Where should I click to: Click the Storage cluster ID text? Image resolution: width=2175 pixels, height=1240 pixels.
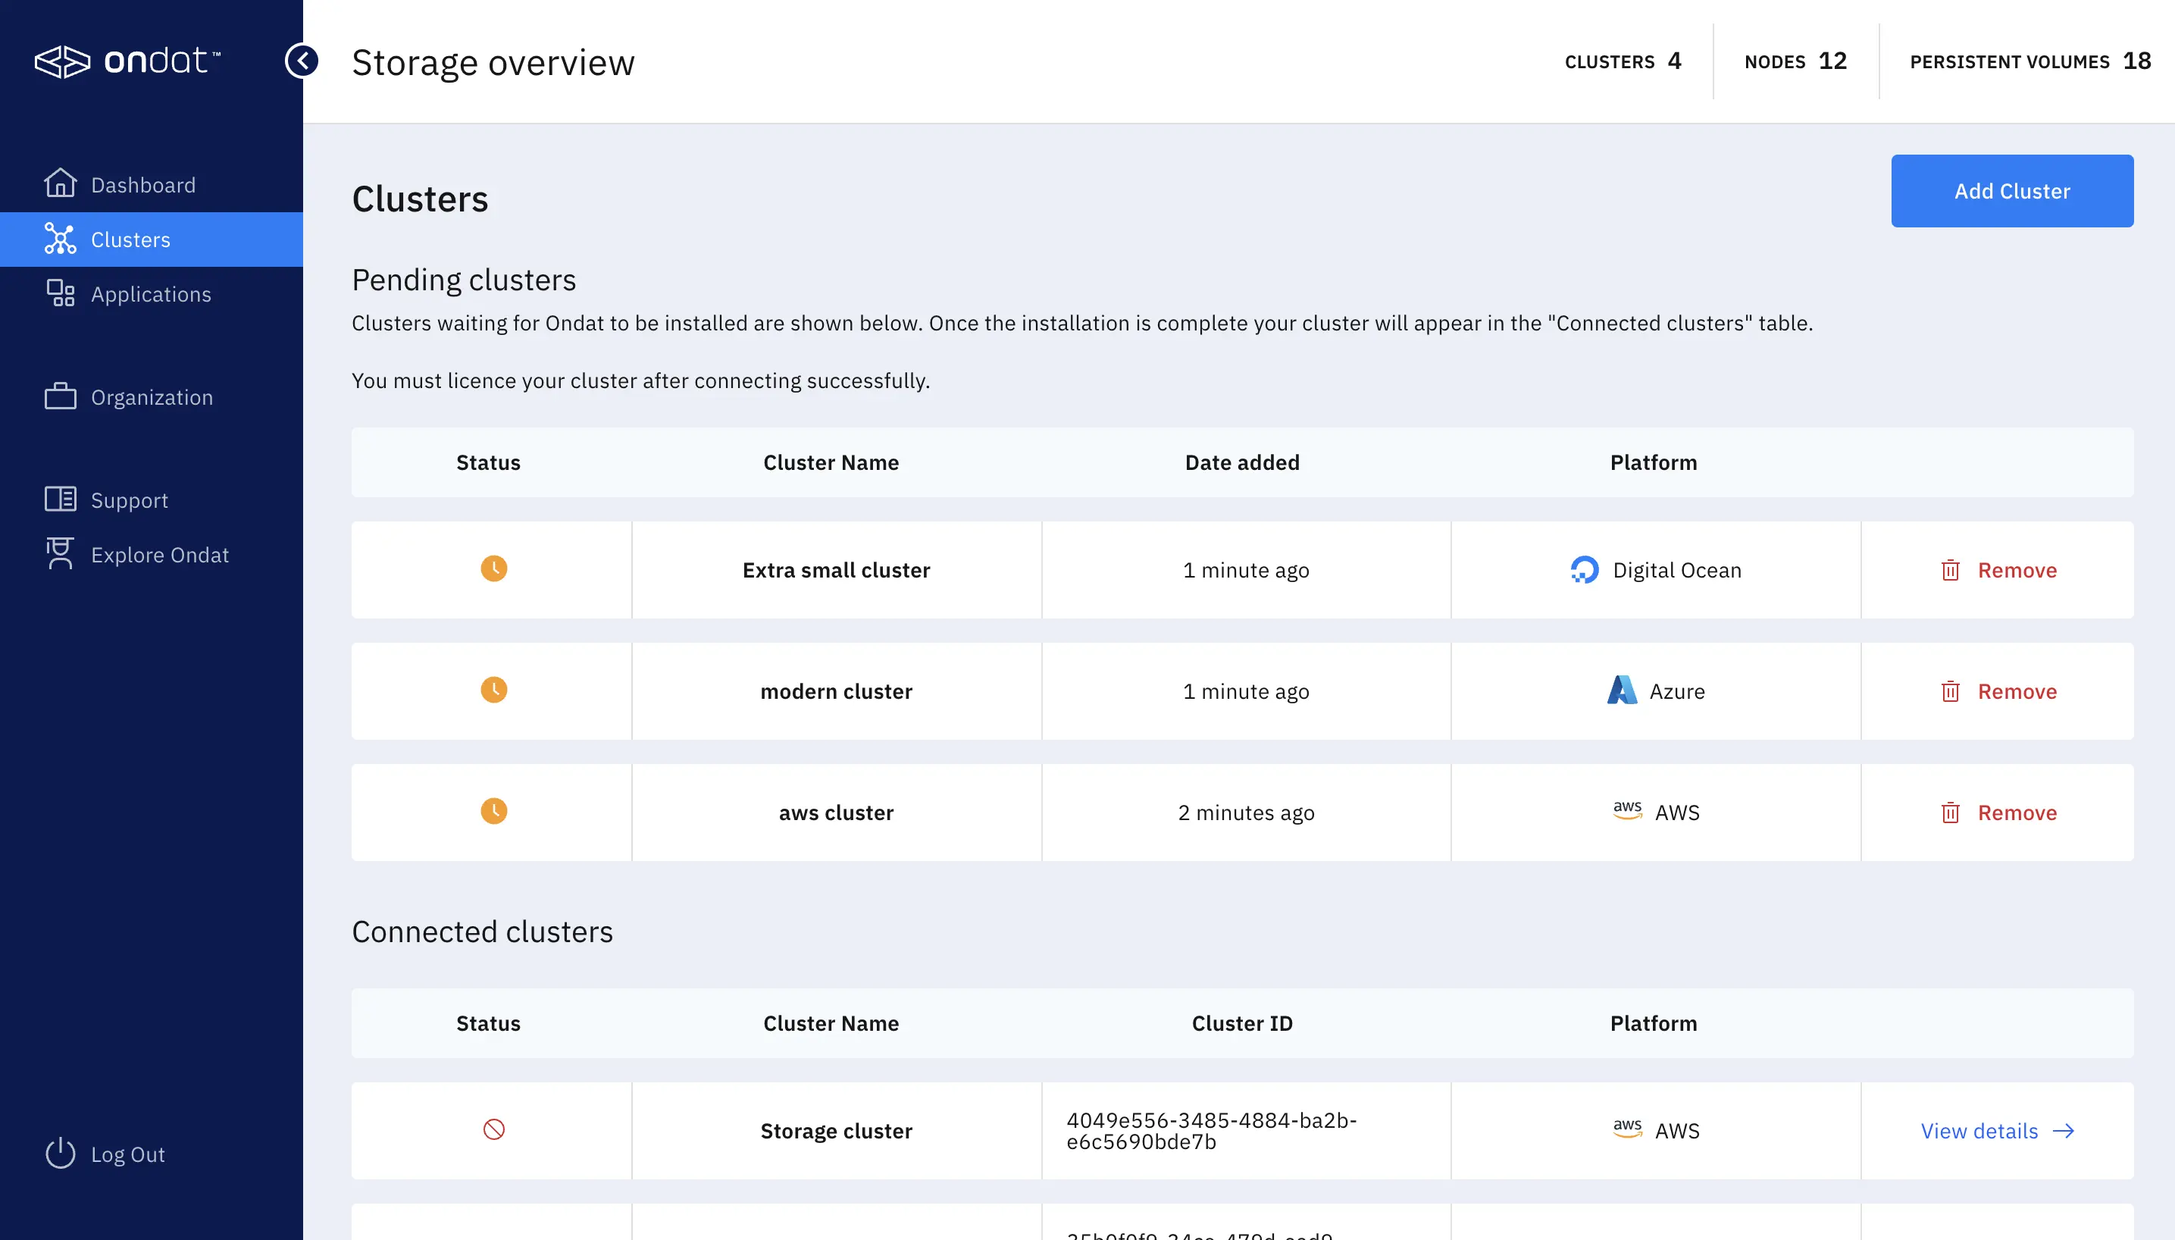point(1210,1131)
